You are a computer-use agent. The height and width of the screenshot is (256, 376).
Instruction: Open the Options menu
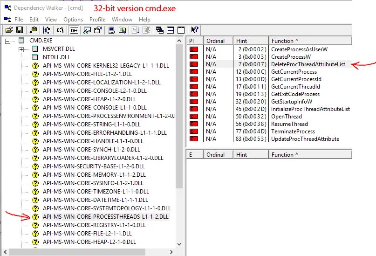[x=73, y=20]
